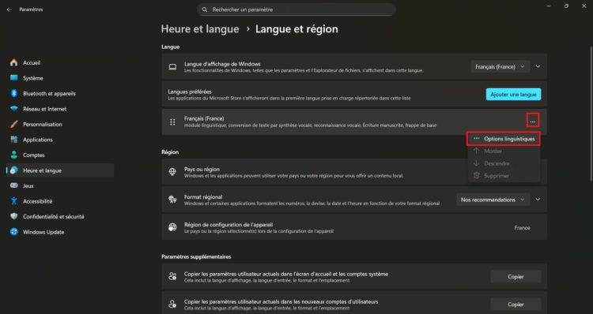Click the laptop icon by Langue d'affichage
This screenshot has width=593, height=314.
[172, 67]
